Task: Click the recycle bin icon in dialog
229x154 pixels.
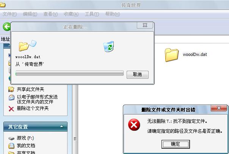Action: pyautogui.click(x=108, y=46)
